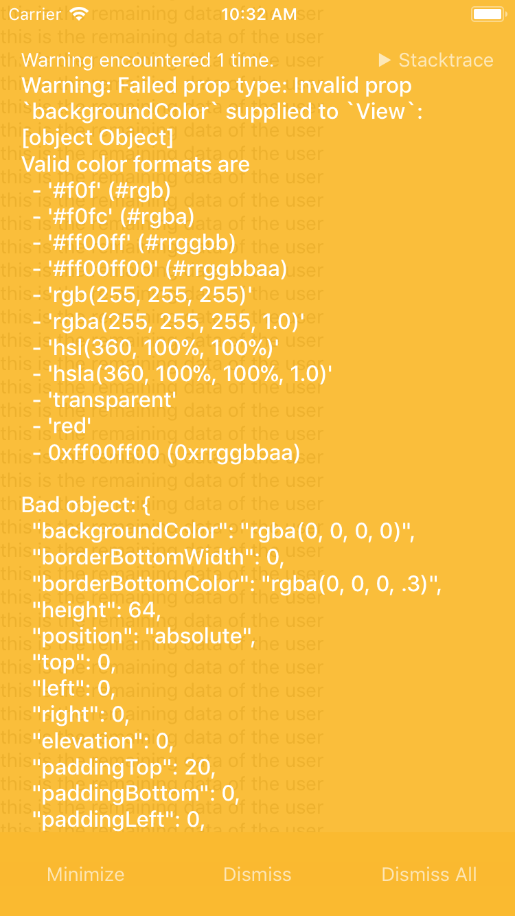515x916 pixels.
Task: Toggle the 'Warning encountered 1 time' banner
Action: tap(147, 60)
